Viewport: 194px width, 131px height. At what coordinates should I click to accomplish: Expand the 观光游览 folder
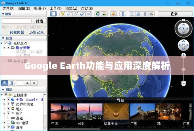coord(4,48)
